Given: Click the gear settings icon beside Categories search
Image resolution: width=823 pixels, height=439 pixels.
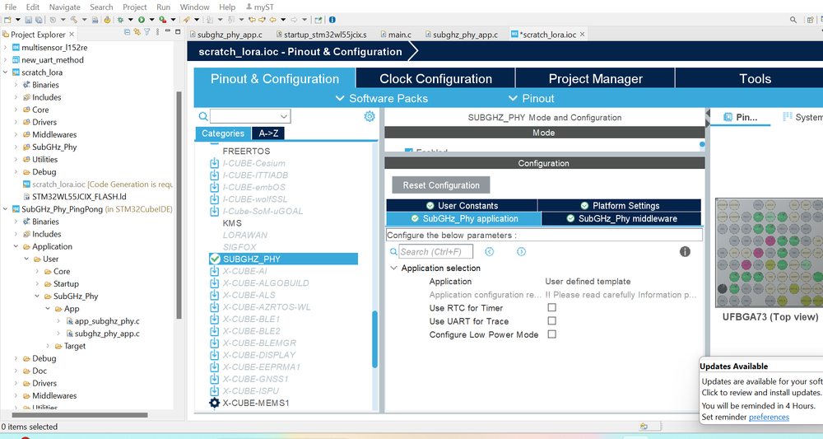Looking at the screenshot, I should 370,116.
